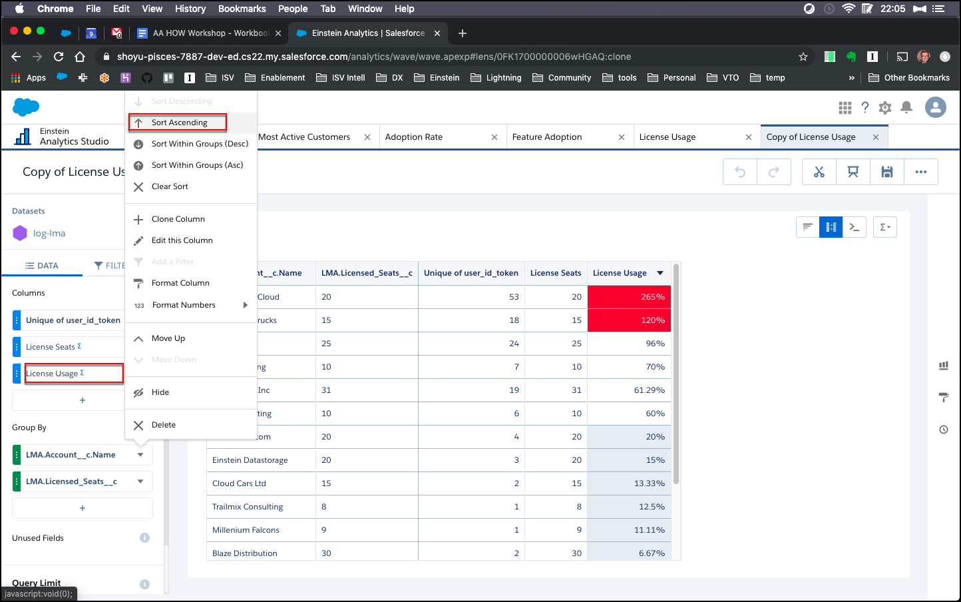Bookmark this page with the star icon
The width and height of the screenshot is (961, 602).
[803, 57]
